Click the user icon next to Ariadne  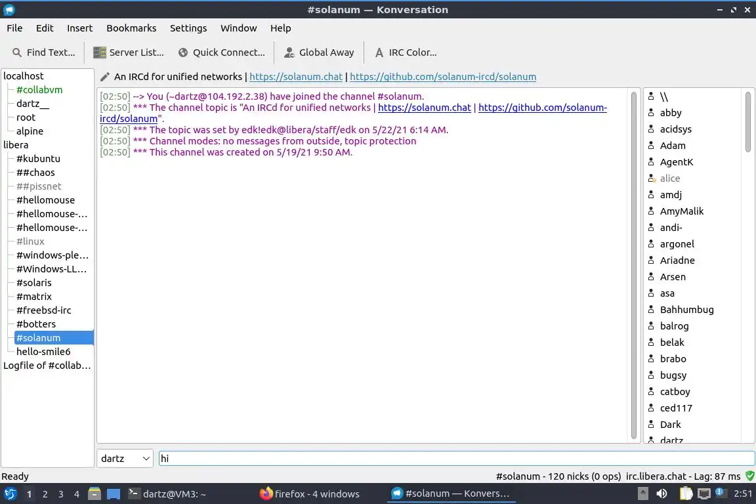[651, 260]
